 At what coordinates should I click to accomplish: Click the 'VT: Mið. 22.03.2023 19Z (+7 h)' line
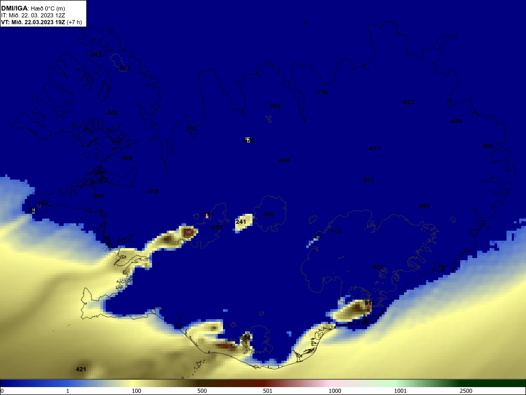(x=41, y=22)
